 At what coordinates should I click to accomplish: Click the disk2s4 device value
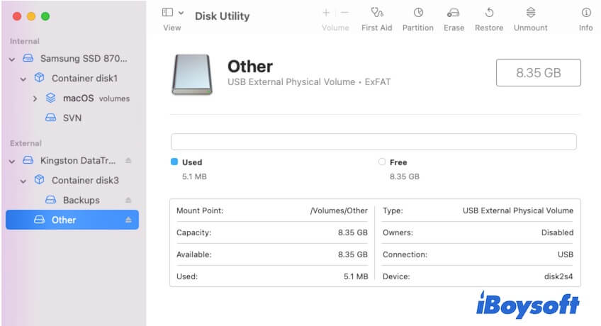coord(558,276)
